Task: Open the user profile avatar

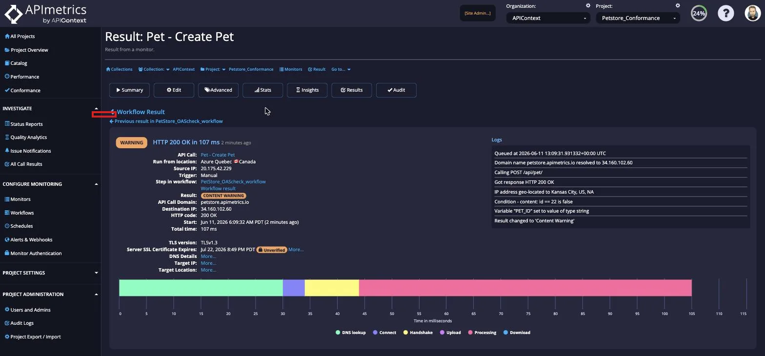Action: pos(753,13)
